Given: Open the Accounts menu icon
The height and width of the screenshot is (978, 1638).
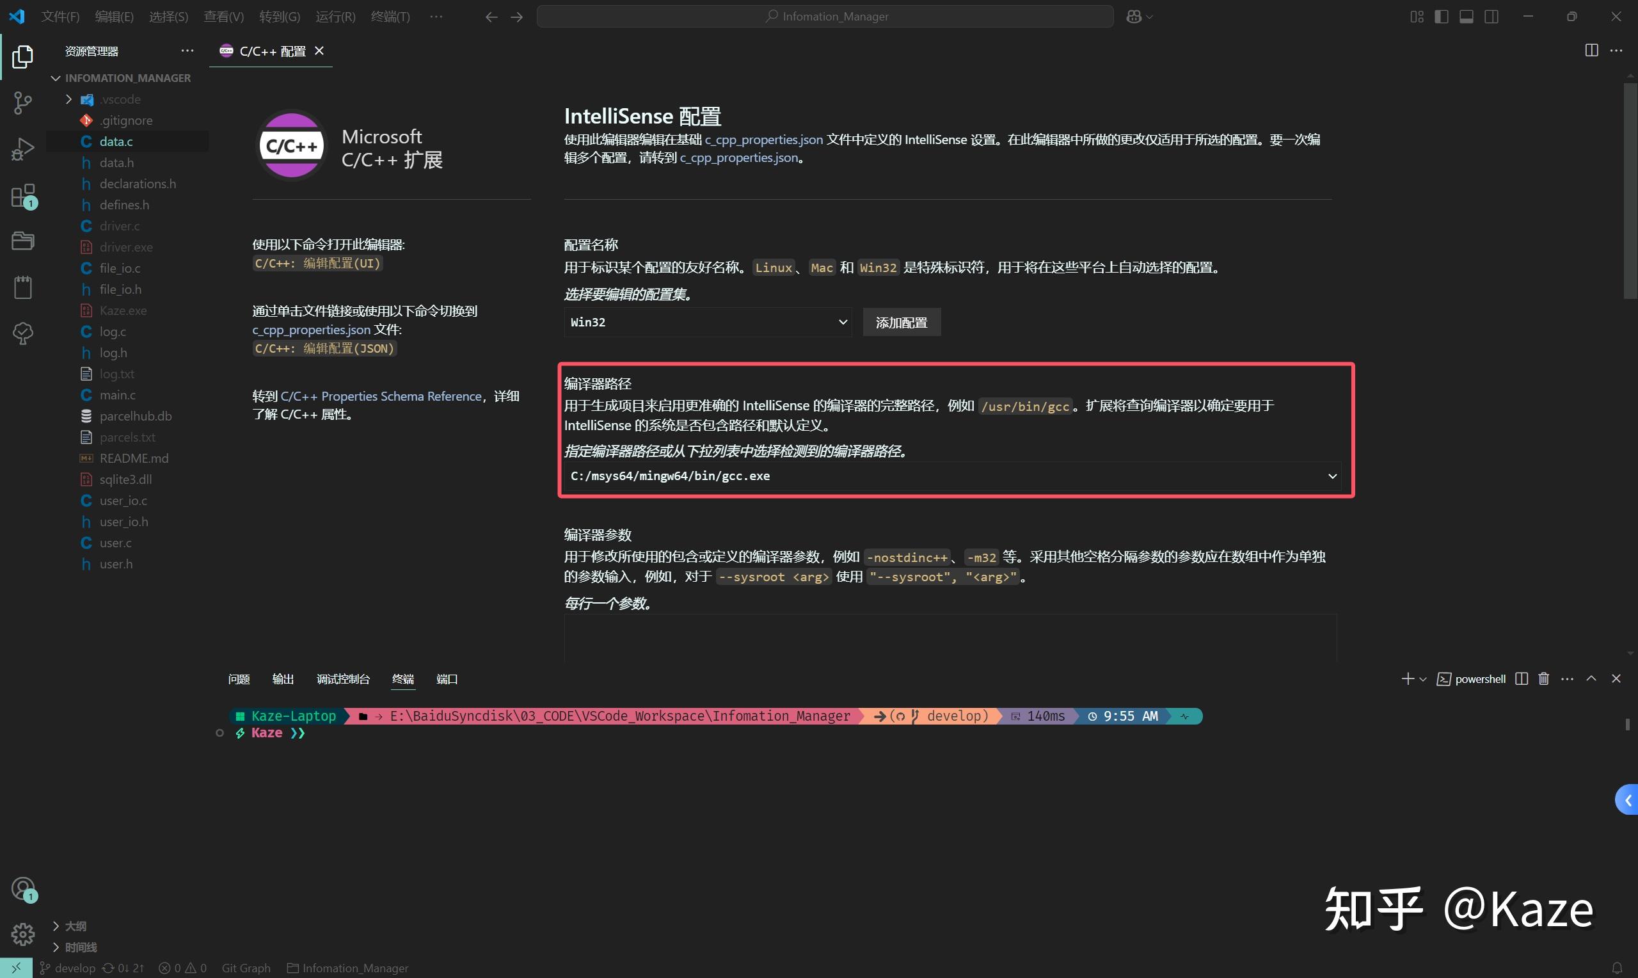Looking at the screenshot, I should [x=22, y=889].
